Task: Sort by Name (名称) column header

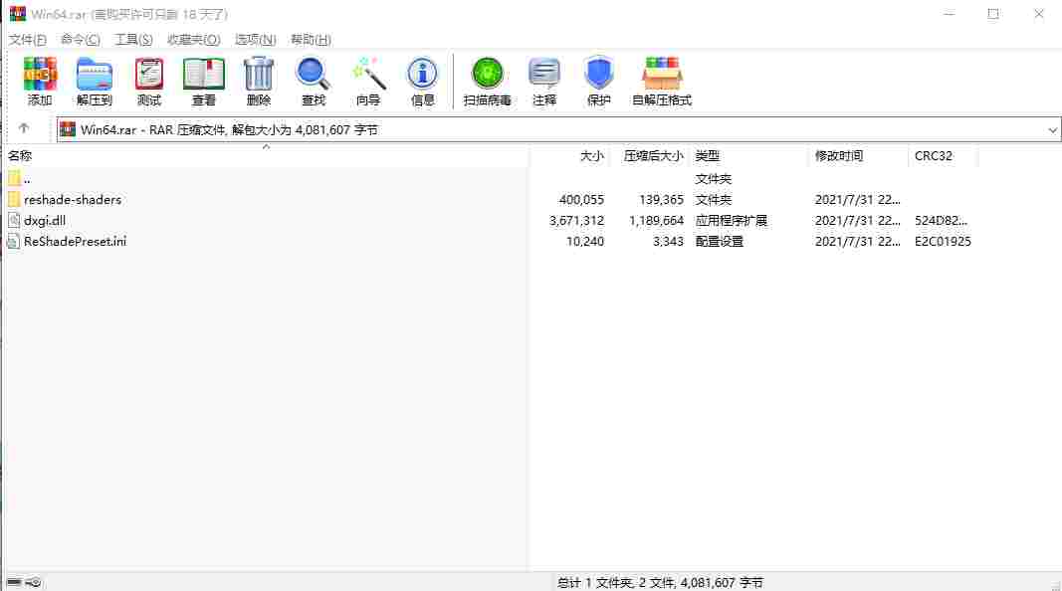Action: 20,155
